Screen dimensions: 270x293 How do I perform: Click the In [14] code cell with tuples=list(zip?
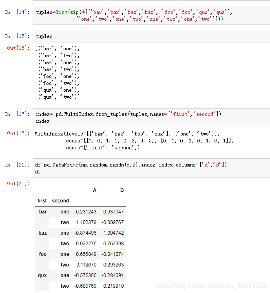(x=151, y=16)
